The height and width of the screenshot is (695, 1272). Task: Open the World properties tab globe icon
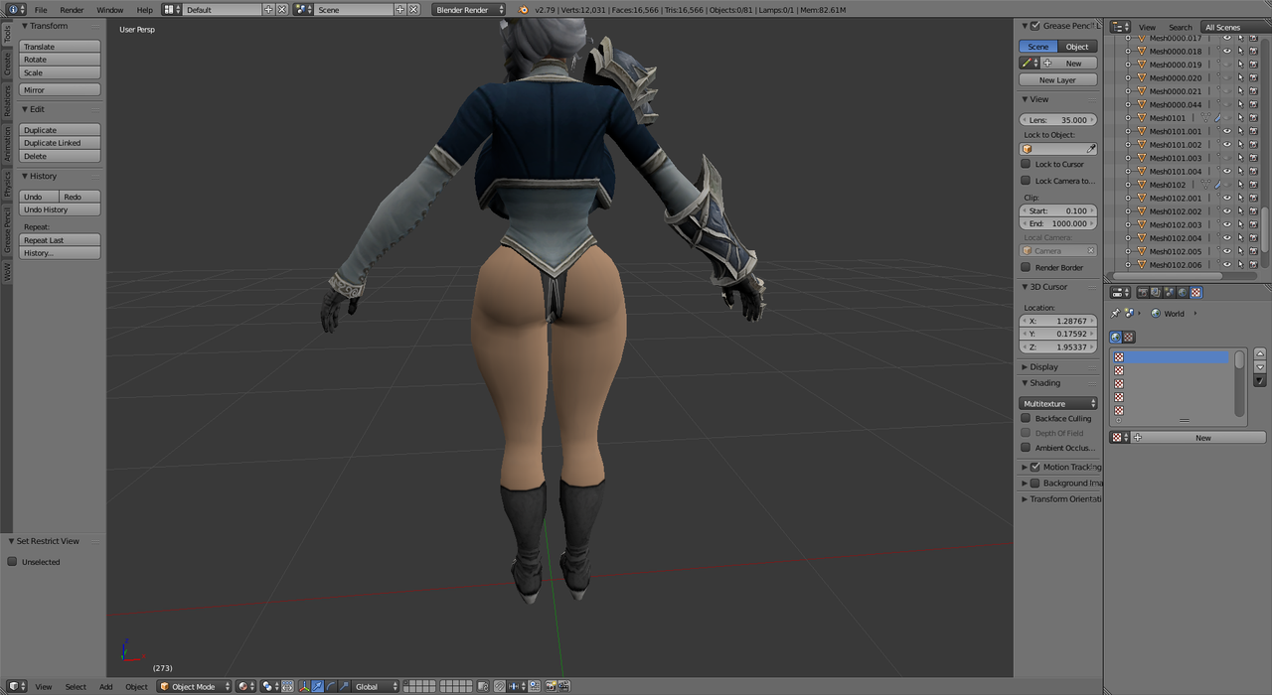pyautogui.click(x=1183, y=292)
